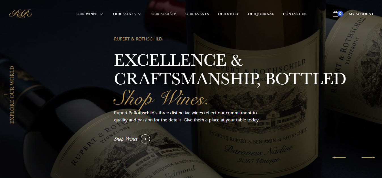This screenshot has width=382, height=178.
Task: Navigate to Our Story
Action: pos(228,14)
